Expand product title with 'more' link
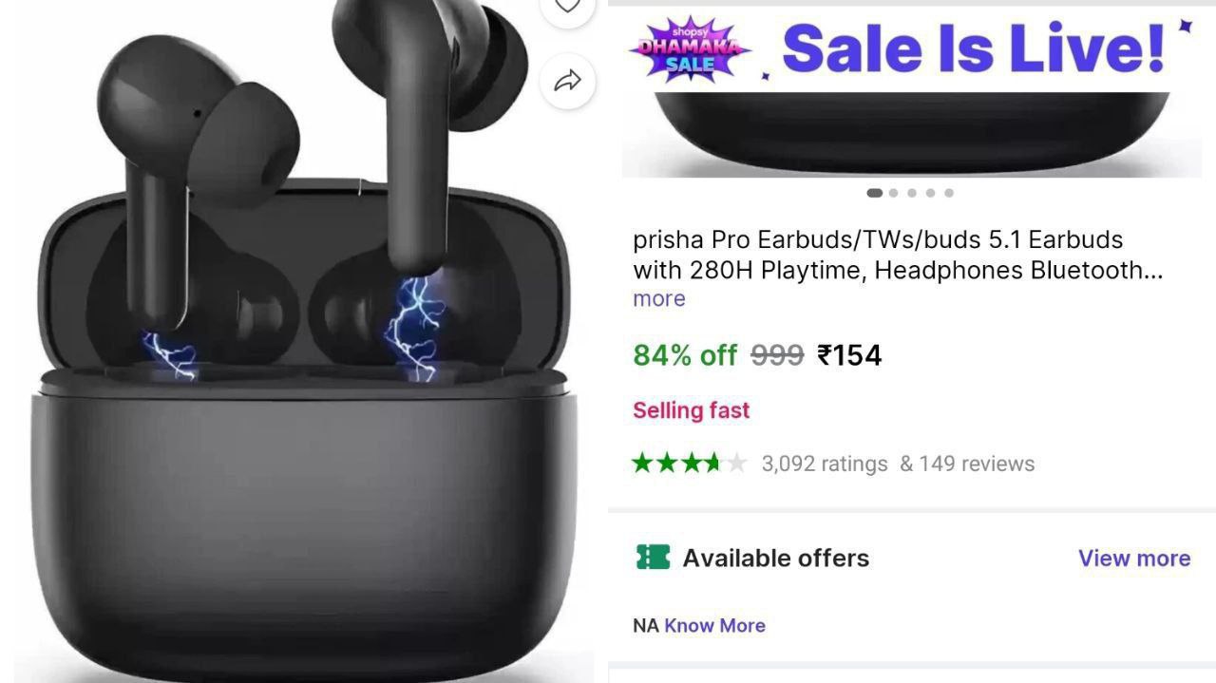The width and height of the screenshot is (1216, 683). (659, 299)
